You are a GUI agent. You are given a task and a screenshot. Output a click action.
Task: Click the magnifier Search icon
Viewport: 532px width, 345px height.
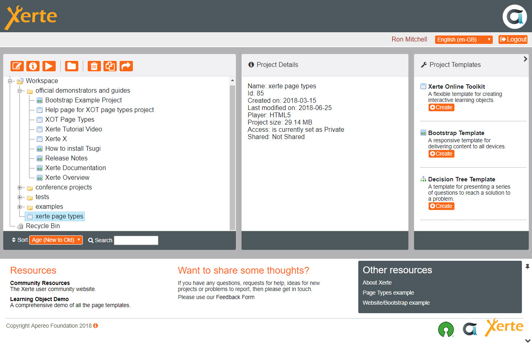(x=90, y=240)
